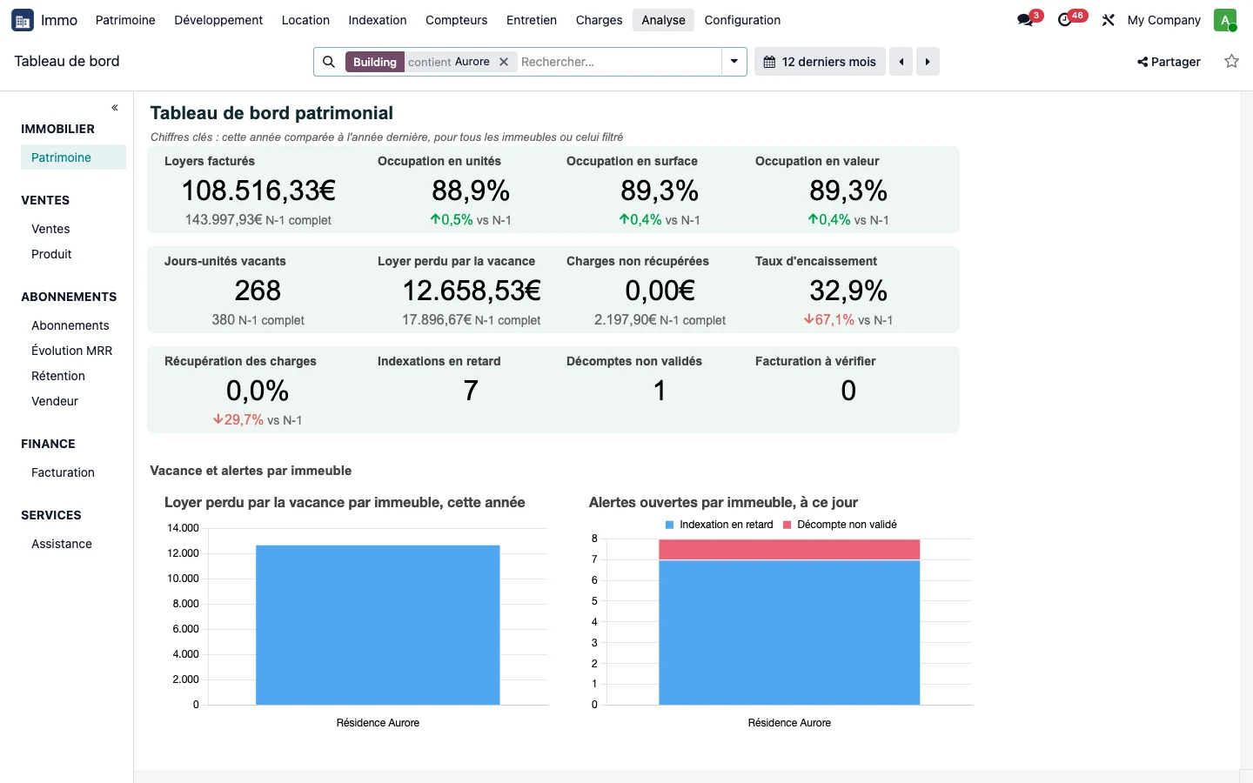Click the Taux d'encaissement value 32,9%
This screenshot has height=783, width=1253.
[x=848, y=291]
